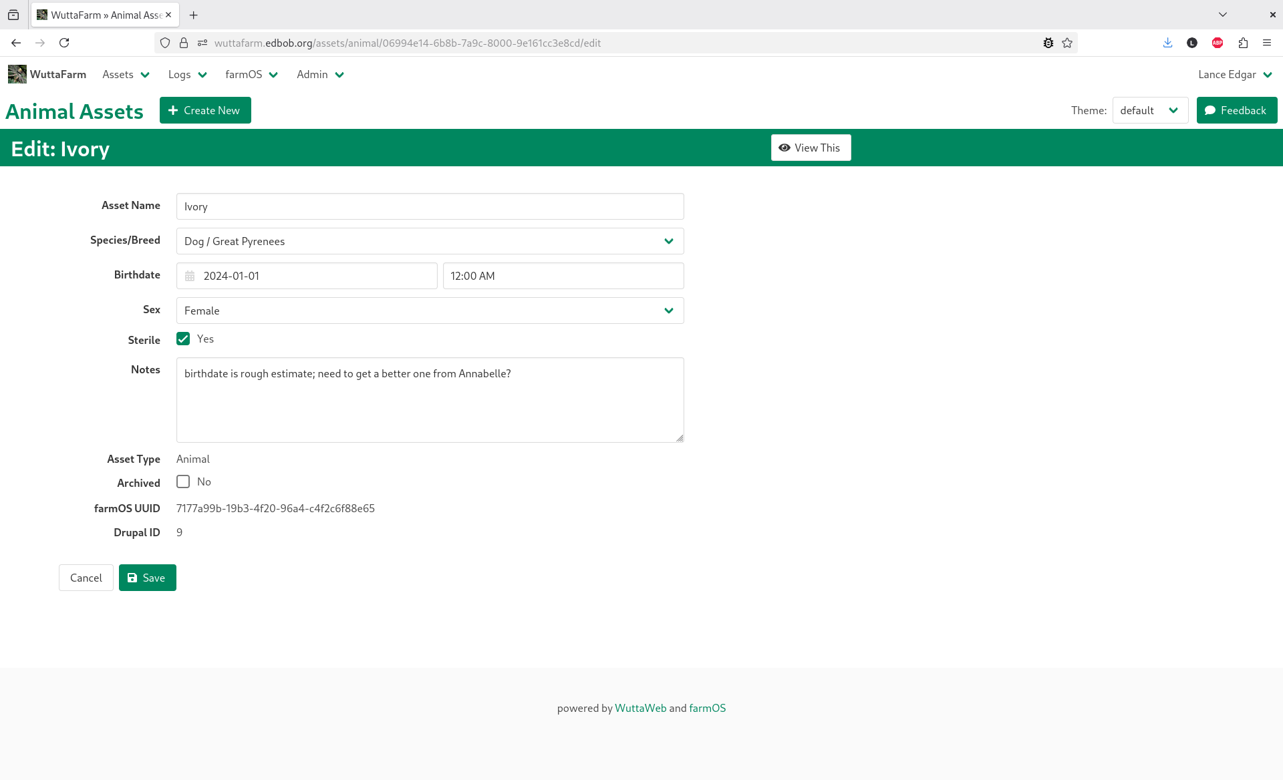Open the browser downloads panel
Image resolution: width=1283 pixels, height=780 pixels.
click(x=1167, y=43)
